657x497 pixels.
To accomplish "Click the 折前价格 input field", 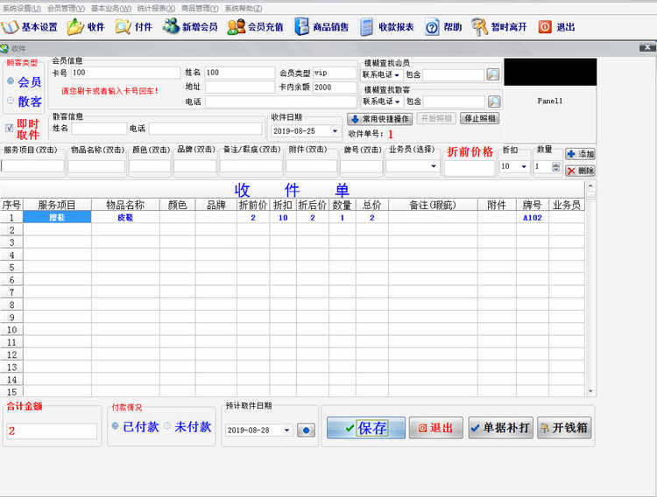I will coord(470,167).
